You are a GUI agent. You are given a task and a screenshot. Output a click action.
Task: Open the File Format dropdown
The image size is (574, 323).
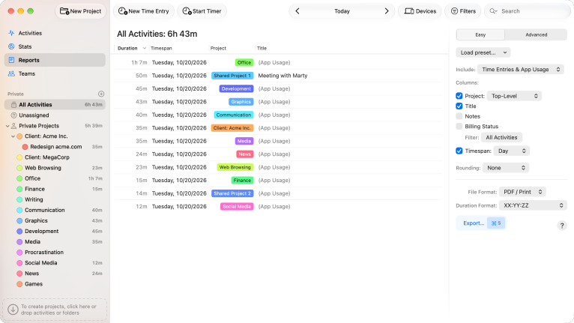(x=522, y=192)
